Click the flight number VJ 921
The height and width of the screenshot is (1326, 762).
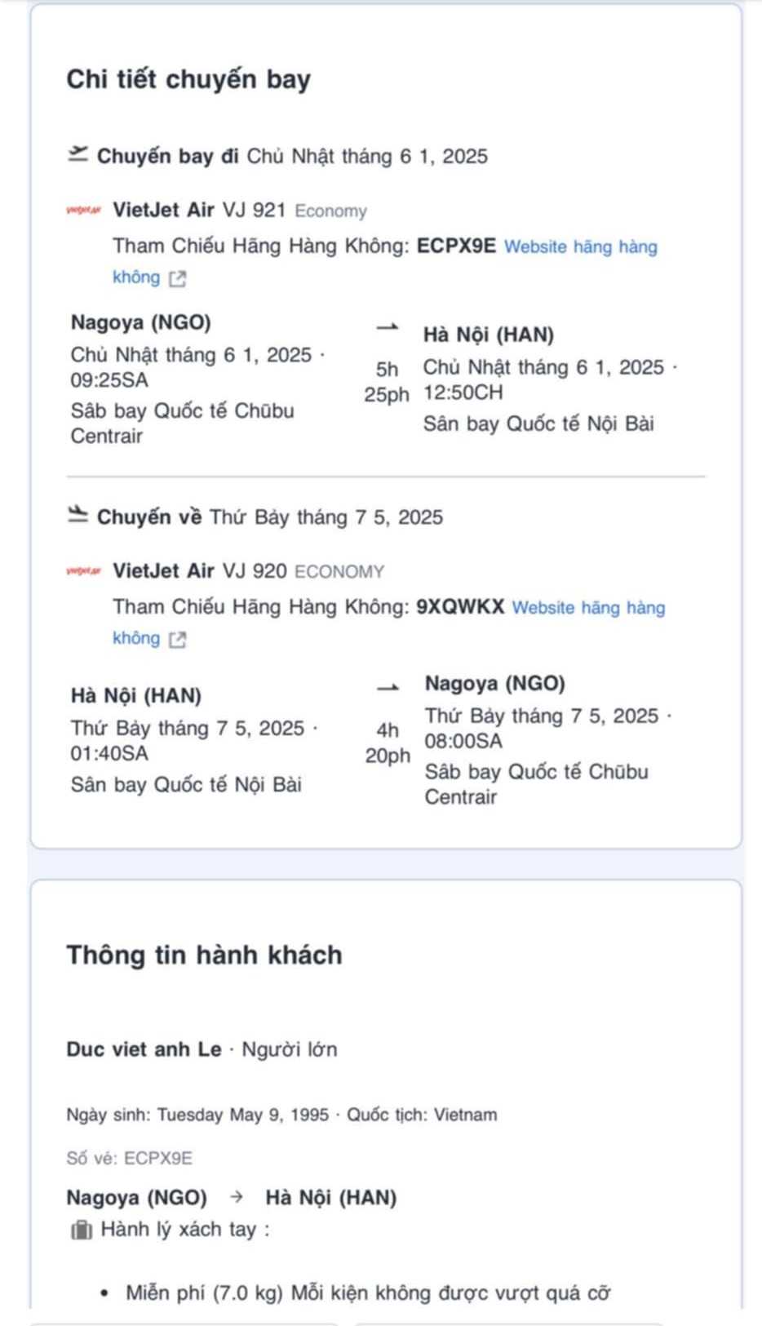point(254,211)
